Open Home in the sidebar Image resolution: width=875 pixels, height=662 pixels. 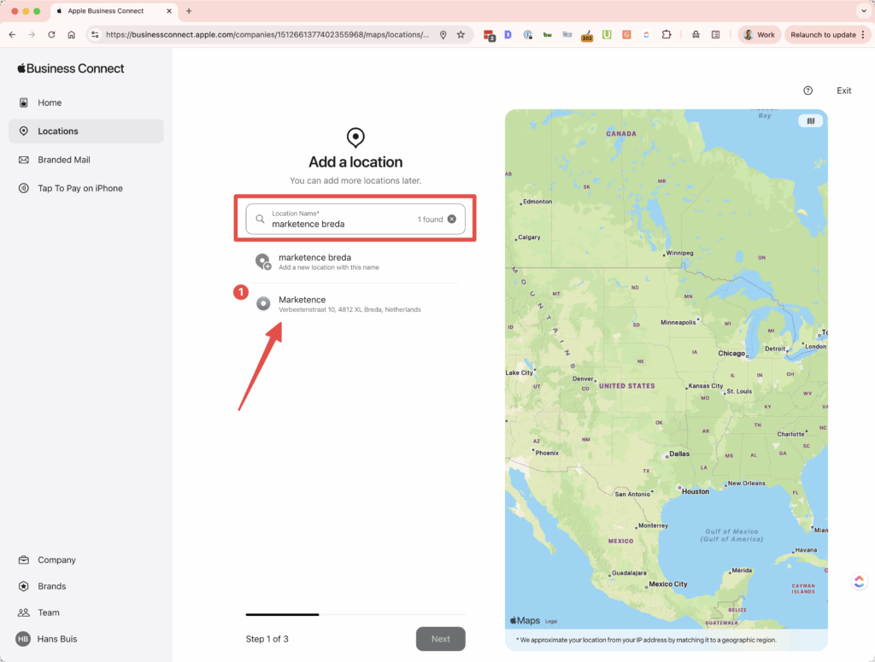(50, 103)
